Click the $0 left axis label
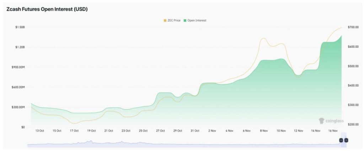Image resolution: width=364 pixels, height=151 pixels. coord(22,127)
